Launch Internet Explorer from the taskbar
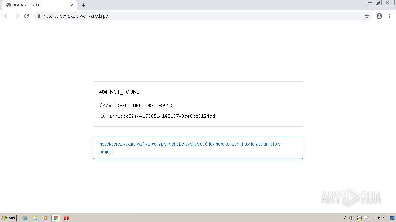 click(25, 218)
